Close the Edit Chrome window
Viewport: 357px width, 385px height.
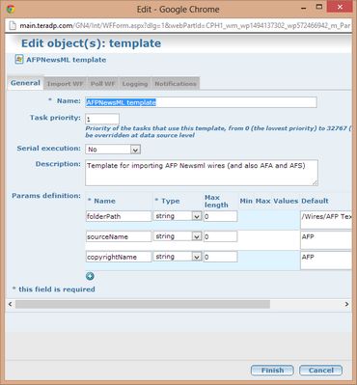tap(339, 7)
